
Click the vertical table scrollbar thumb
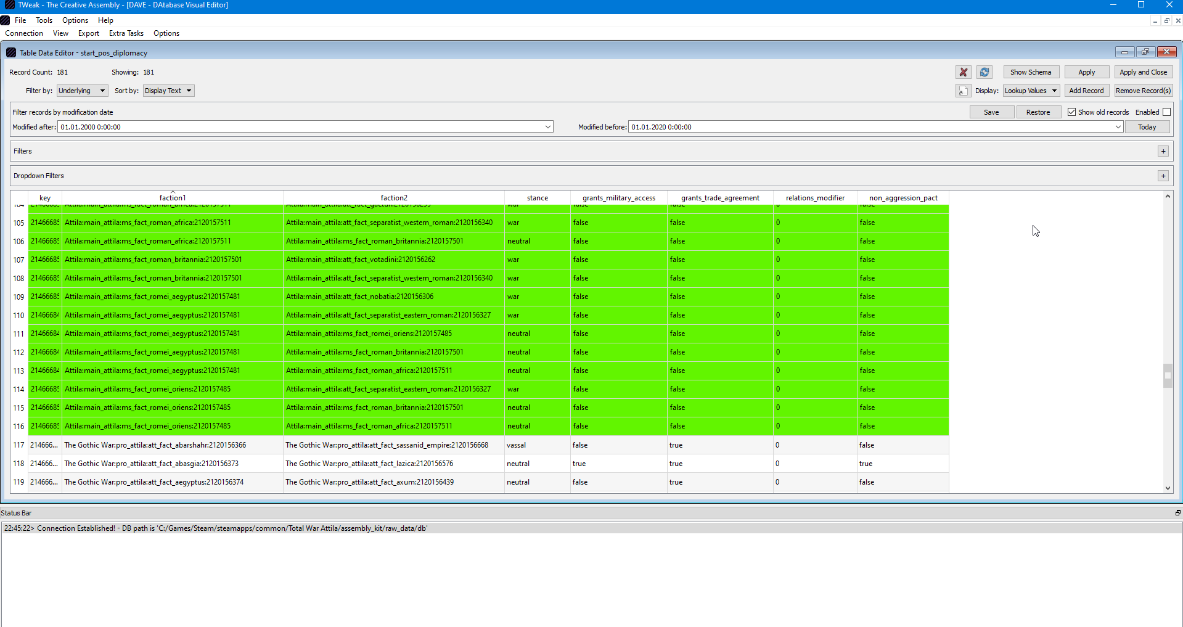point(1168,375)
